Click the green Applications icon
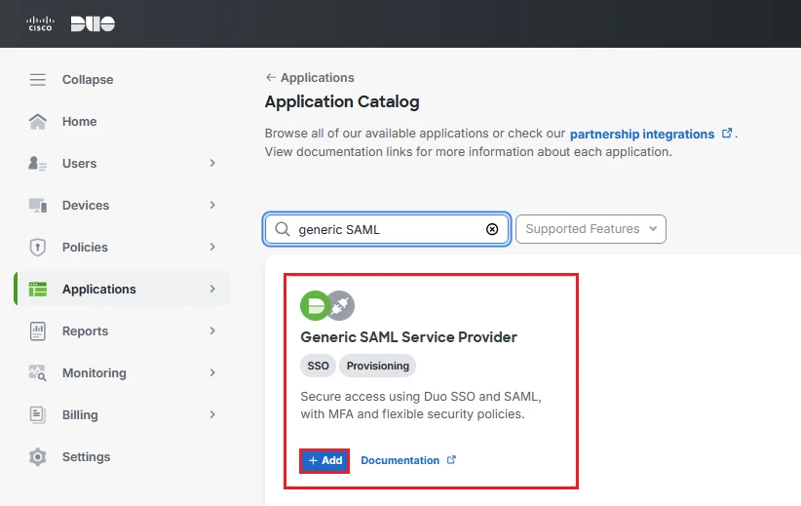Image resolution: width=801 pixels, height=506 pixels. [38, 290]
